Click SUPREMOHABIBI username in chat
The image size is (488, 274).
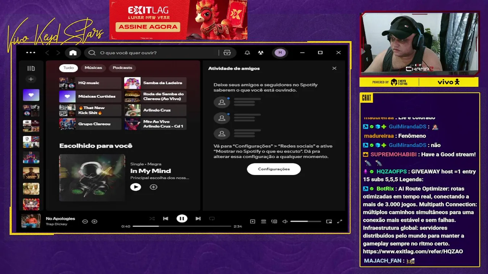394,155
